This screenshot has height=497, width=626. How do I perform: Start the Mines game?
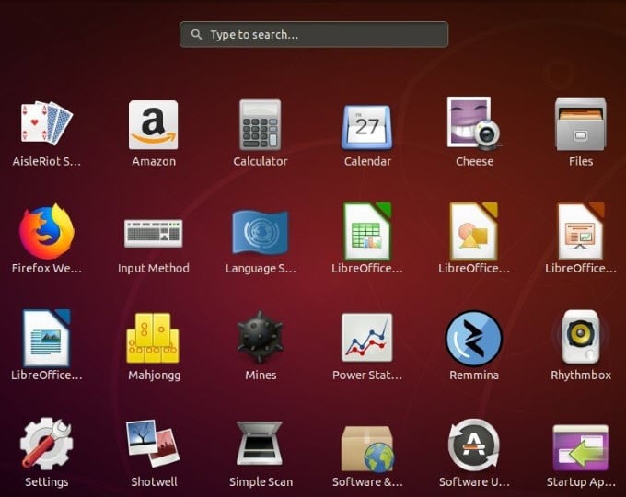click(261, 338)
